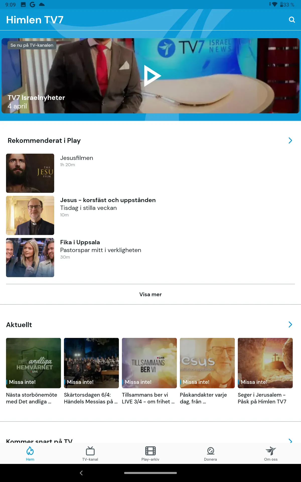Image resolution: width=301 pixels, height=482 pixels.
Task: Open the Jesusfilmen thumbnail
Action: pos(30,173)
